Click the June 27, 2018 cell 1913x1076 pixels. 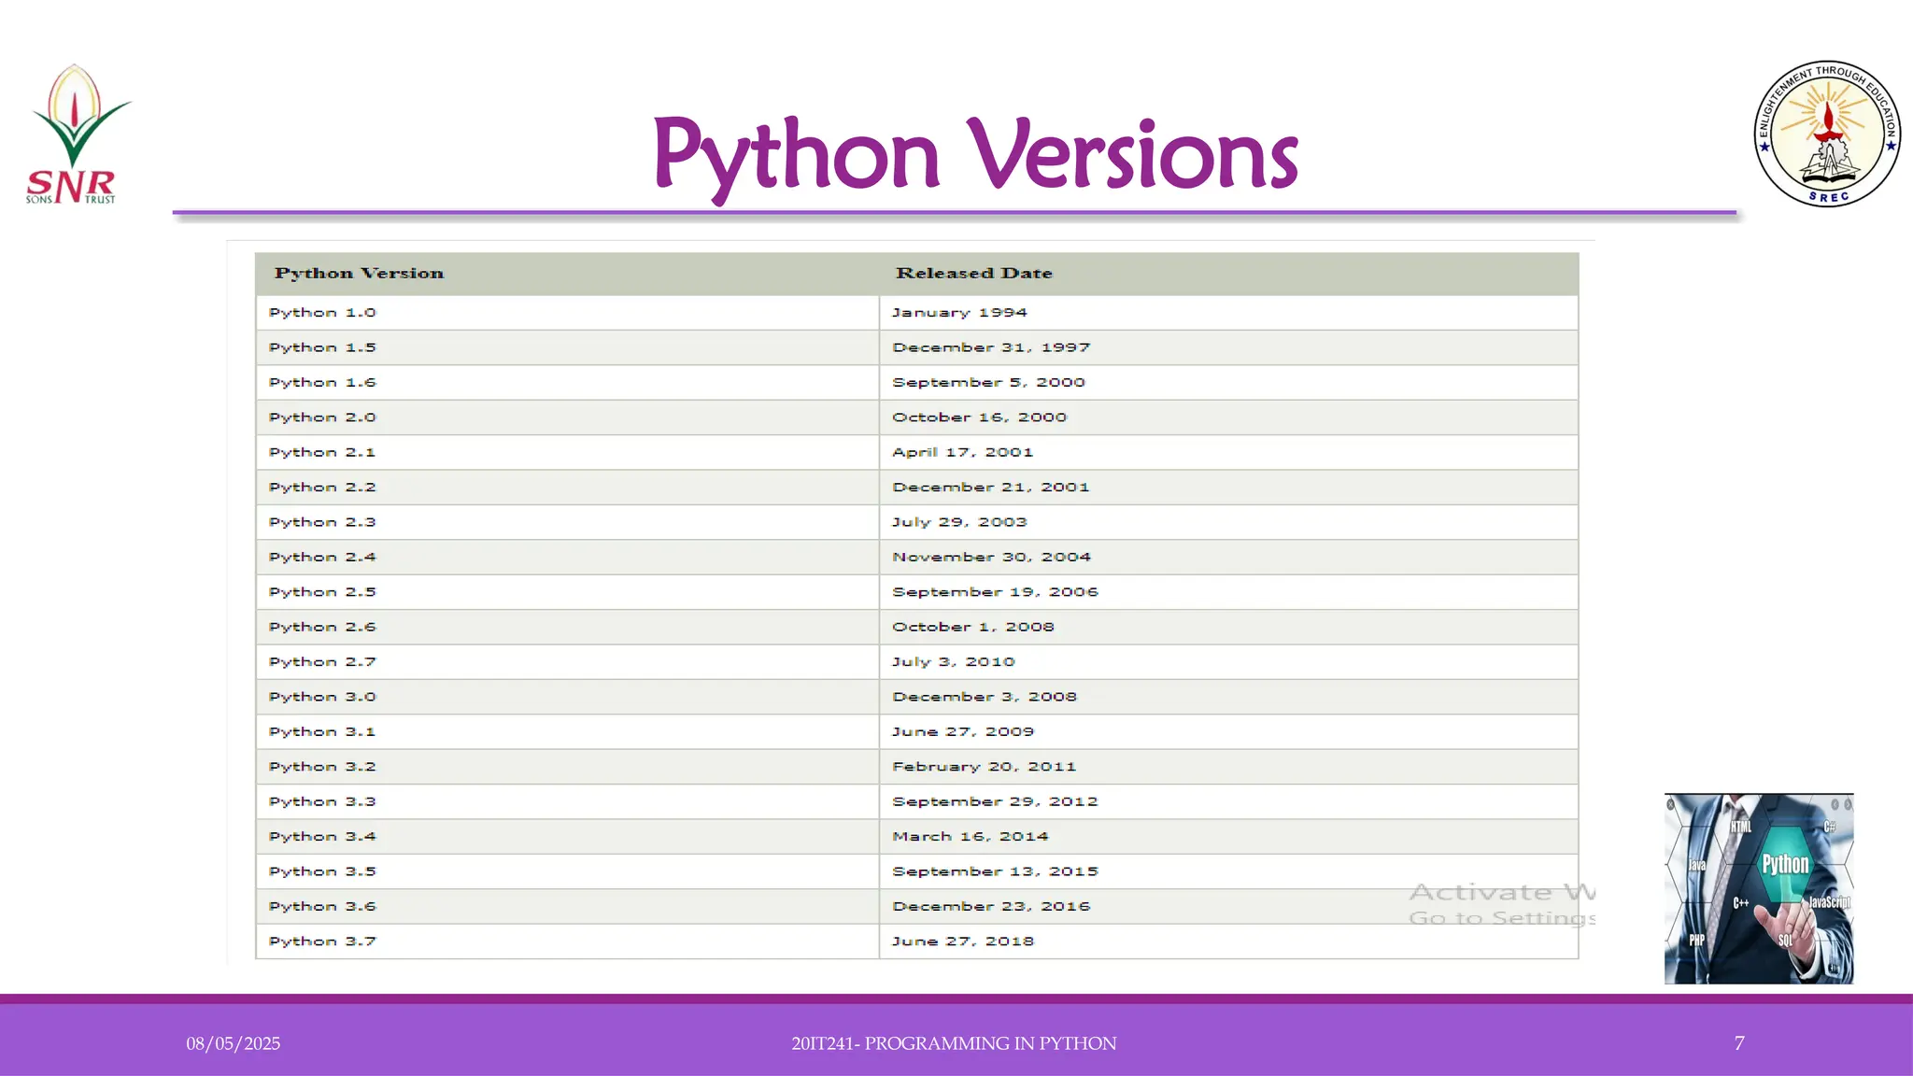coord(1229,941)
